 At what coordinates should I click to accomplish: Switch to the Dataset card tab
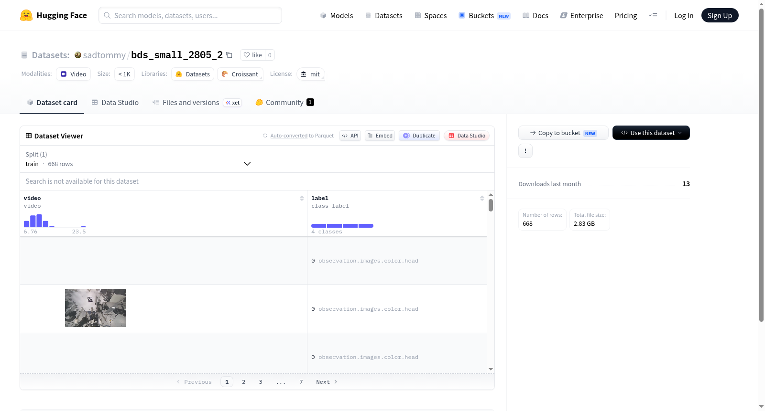[52, 103]
